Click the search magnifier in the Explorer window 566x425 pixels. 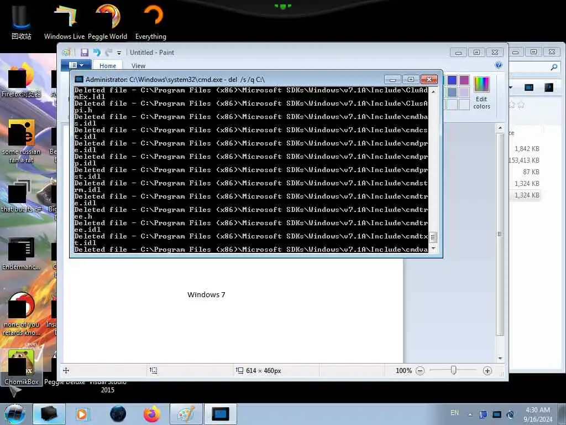[x=554, y=67]
